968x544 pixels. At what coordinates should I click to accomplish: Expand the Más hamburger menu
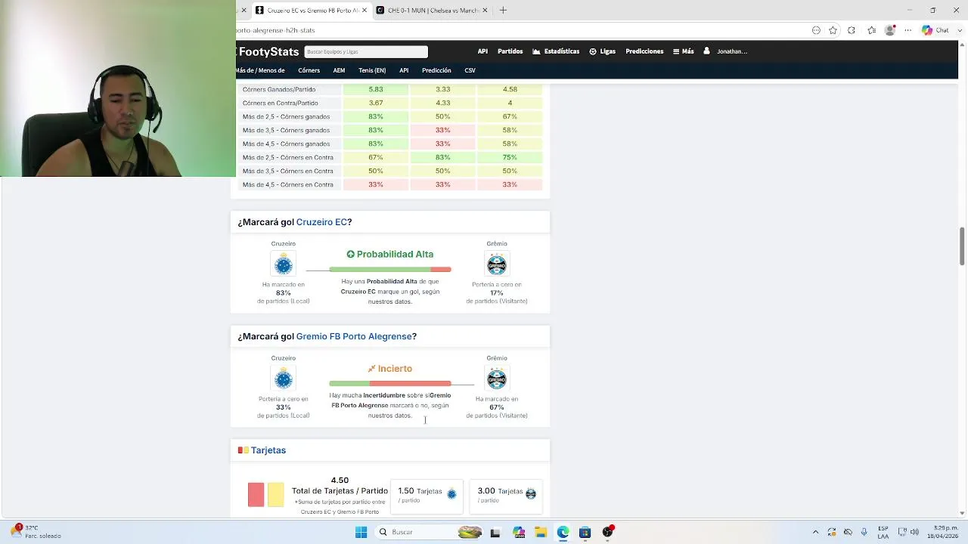pyautogui.click(x=683, y=51)
